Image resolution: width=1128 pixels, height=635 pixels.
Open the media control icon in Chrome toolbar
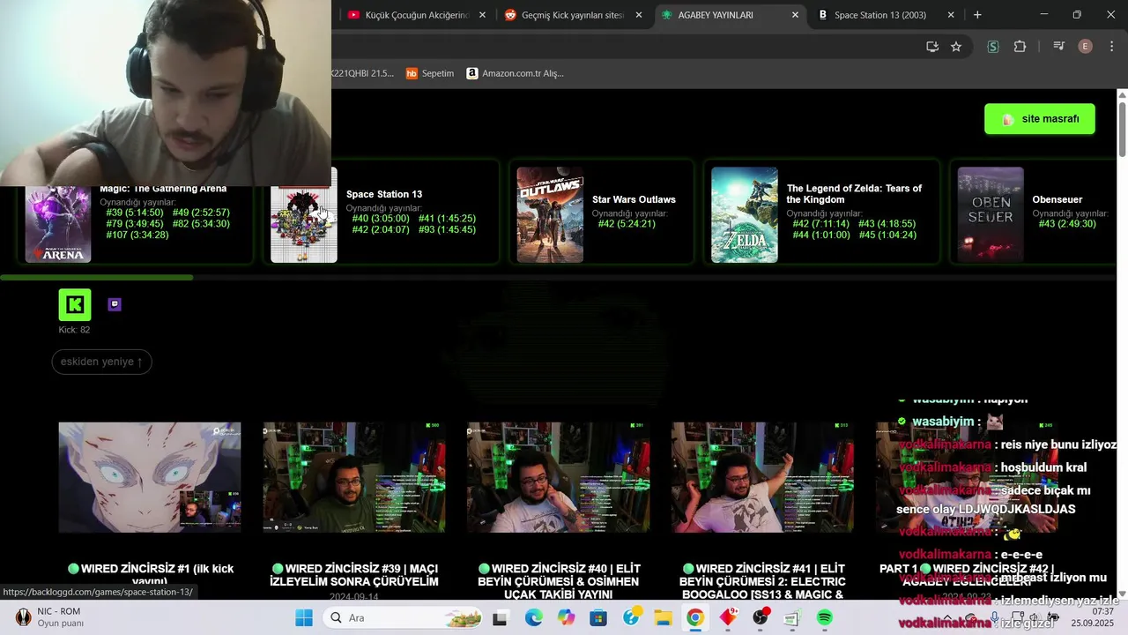[1059, 47]
